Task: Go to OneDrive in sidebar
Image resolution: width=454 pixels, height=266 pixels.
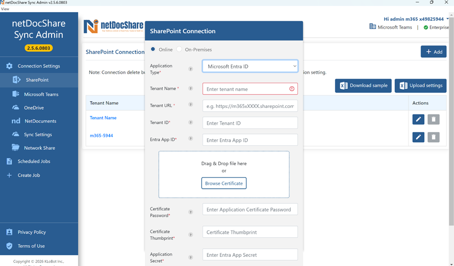Action: [34, 108]
